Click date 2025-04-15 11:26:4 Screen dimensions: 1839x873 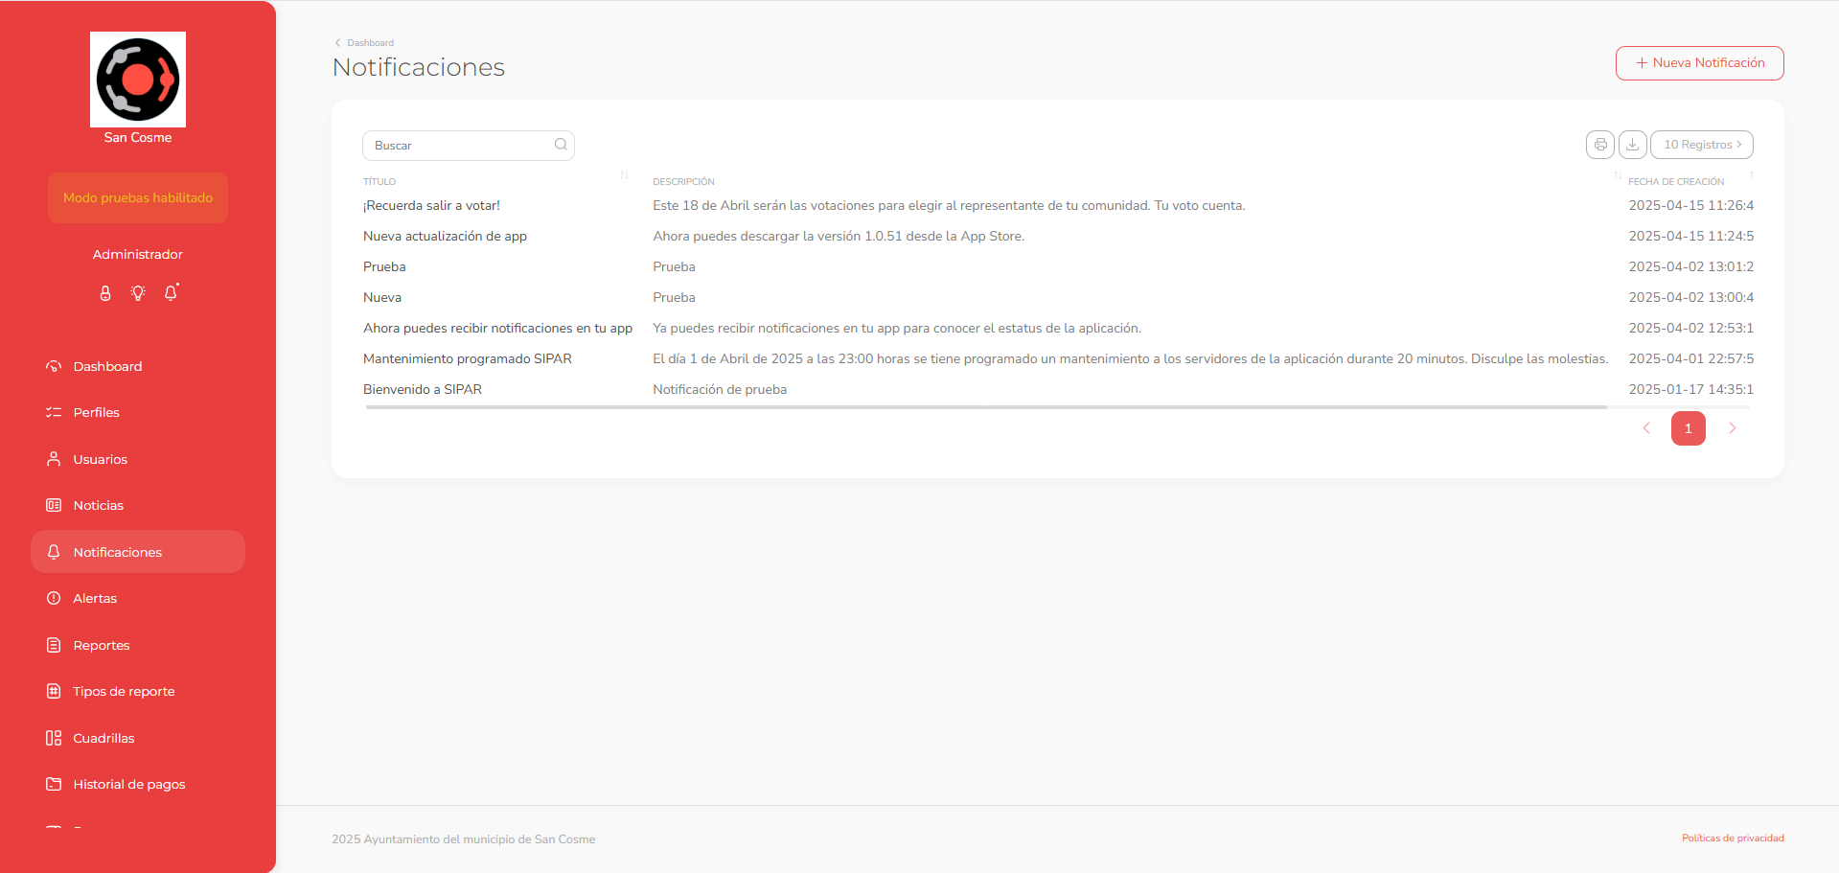click(x=1690, y=205)
